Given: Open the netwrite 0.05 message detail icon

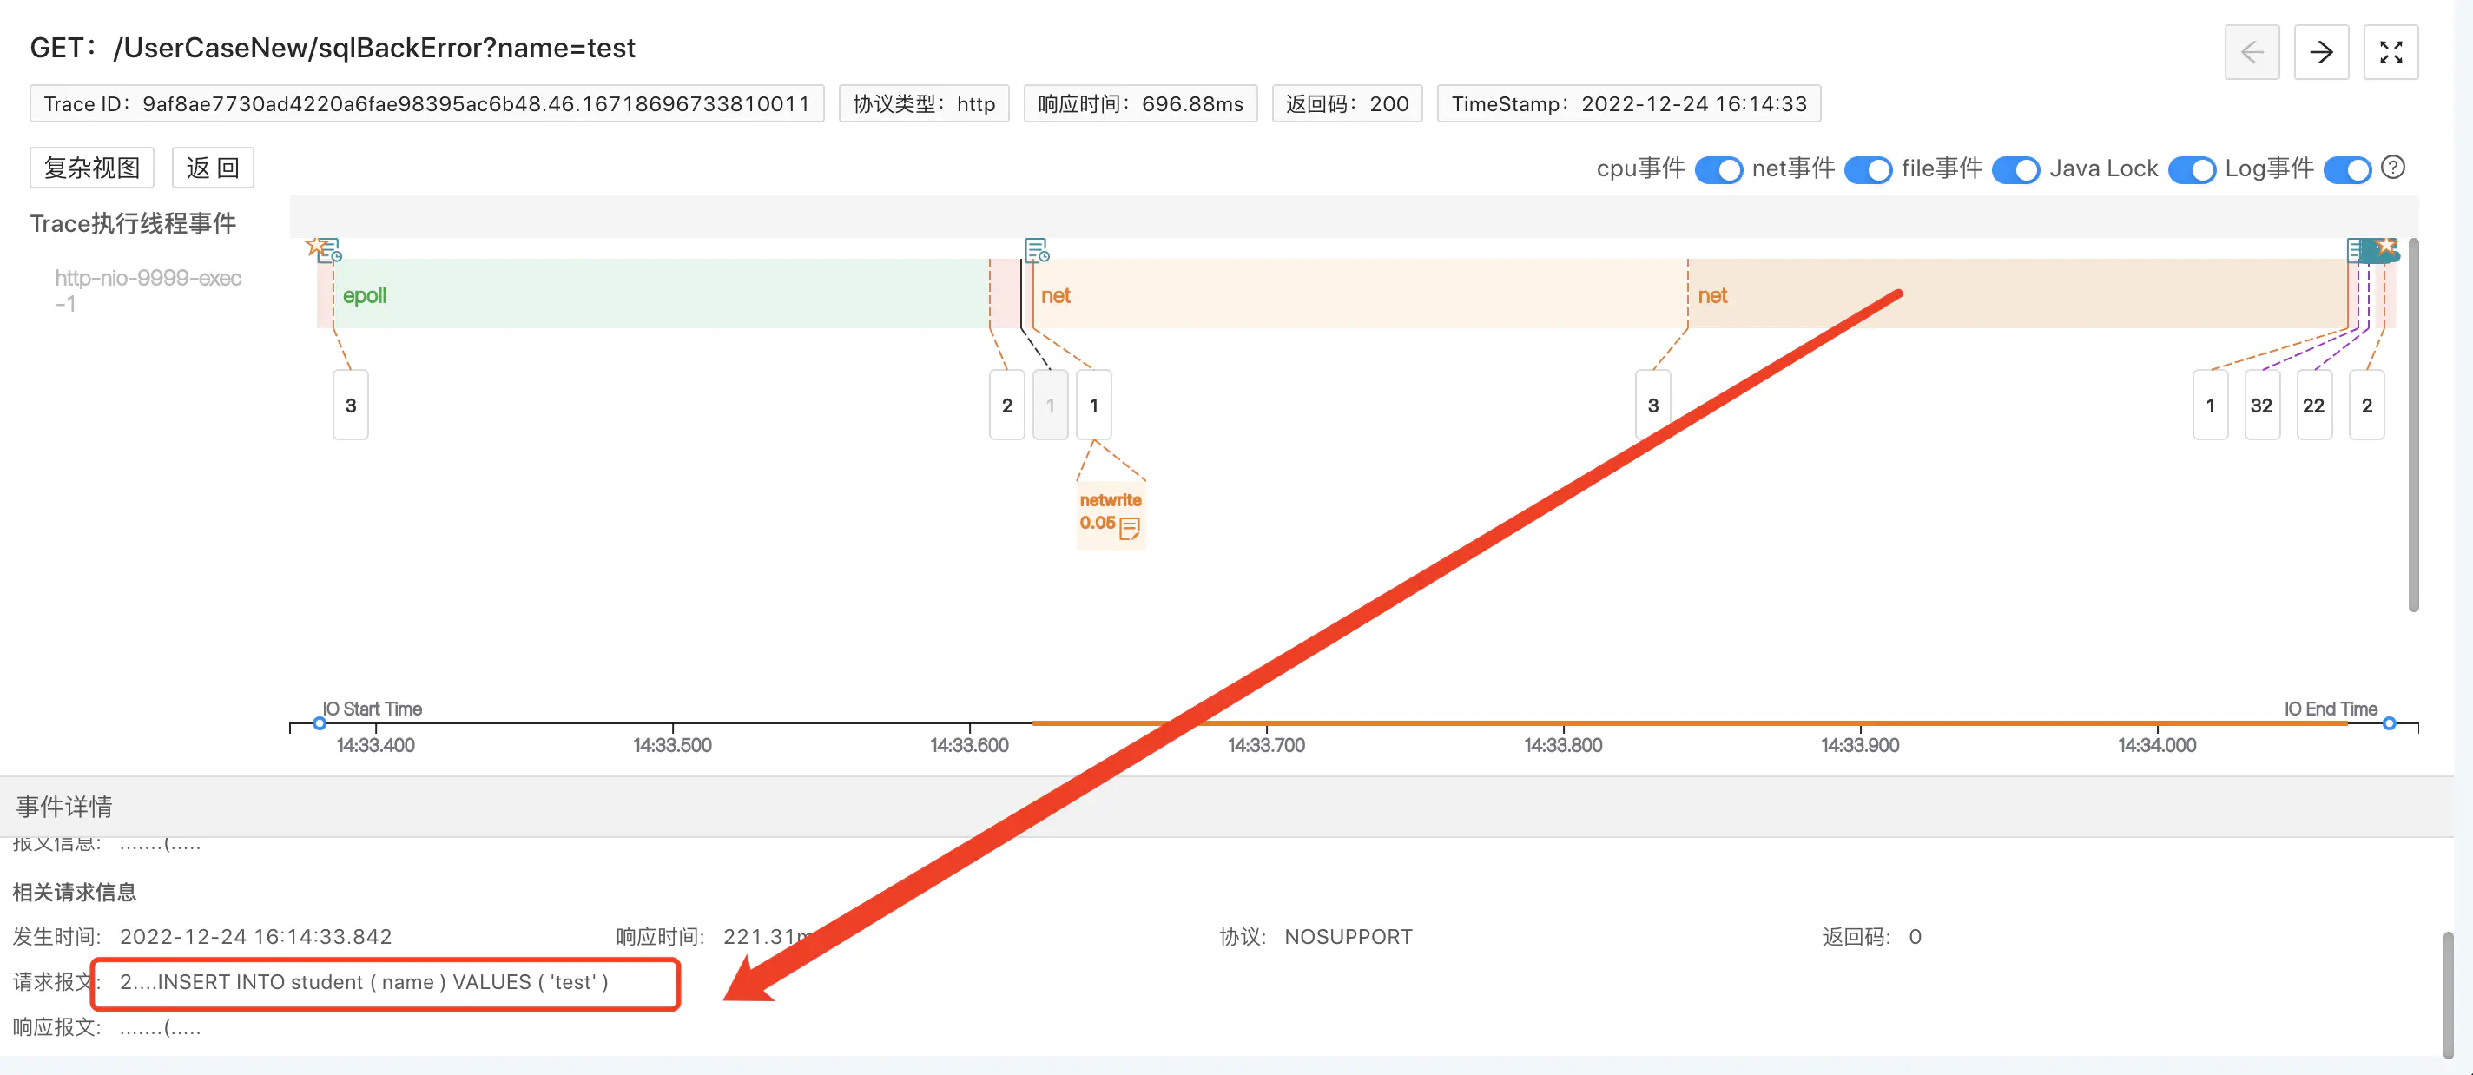Looking at the screenshot, I should pos(1130,527).
